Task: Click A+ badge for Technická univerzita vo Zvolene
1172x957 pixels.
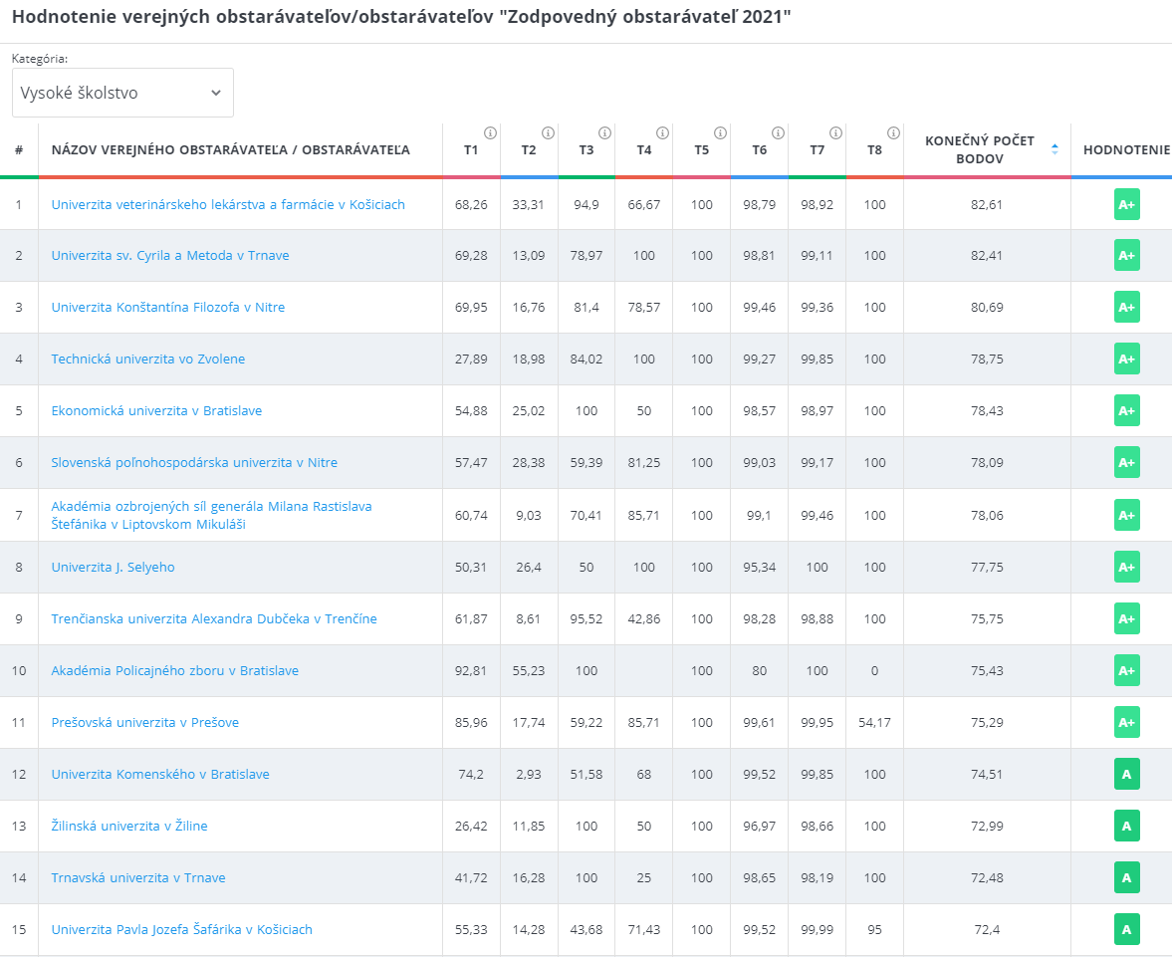Action: click(1126, 359)
